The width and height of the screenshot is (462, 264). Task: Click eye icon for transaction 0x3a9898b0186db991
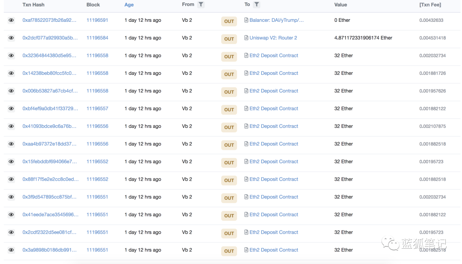11,250
